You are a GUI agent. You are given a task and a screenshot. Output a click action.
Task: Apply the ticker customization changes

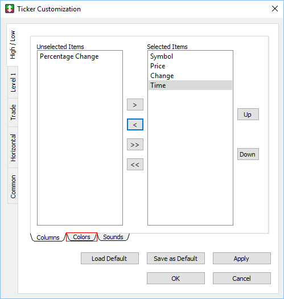point(242,259)
